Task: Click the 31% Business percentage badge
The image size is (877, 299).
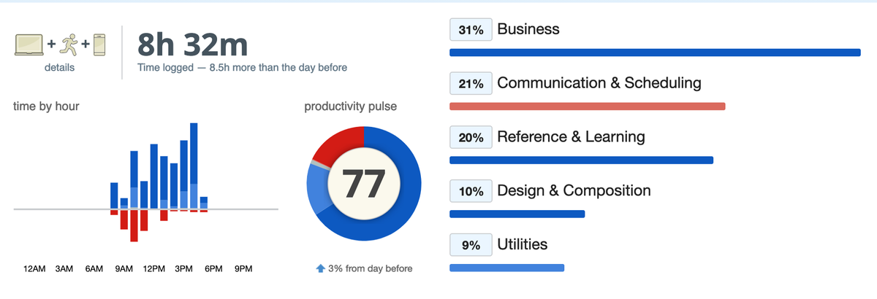Action: 471,30
